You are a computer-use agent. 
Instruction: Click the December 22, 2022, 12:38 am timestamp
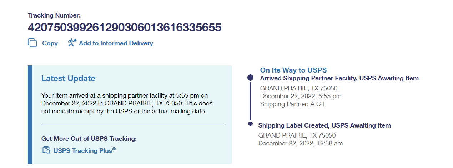(300, 143)
